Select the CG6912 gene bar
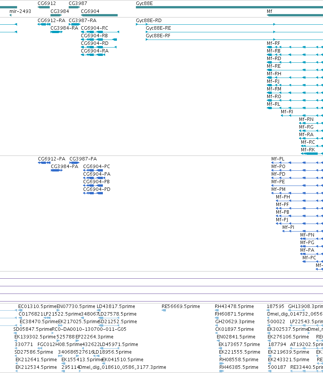Image resolution: width=323 pixels, height=373 pixels. pyautogui.click(x=44, y=7)
